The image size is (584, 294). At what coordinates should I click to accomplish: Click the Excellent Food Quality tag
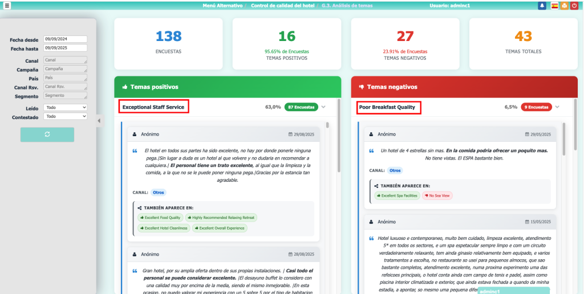160,218
